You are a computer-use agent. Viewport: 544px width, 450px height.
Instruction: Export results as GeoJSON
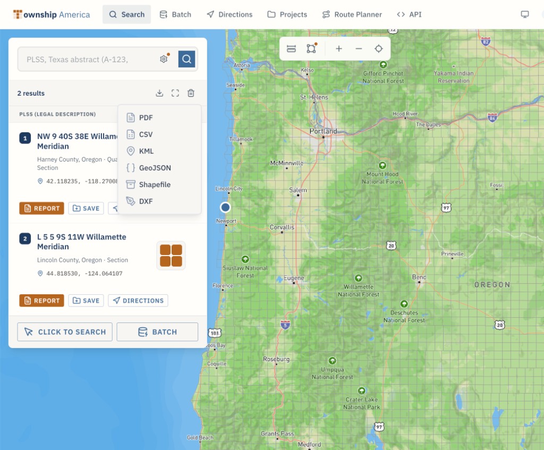coord(159,167)
